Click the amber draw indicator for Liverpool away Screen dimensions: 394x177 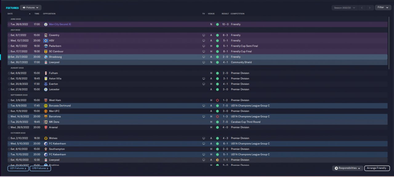(x=217, y=160)
